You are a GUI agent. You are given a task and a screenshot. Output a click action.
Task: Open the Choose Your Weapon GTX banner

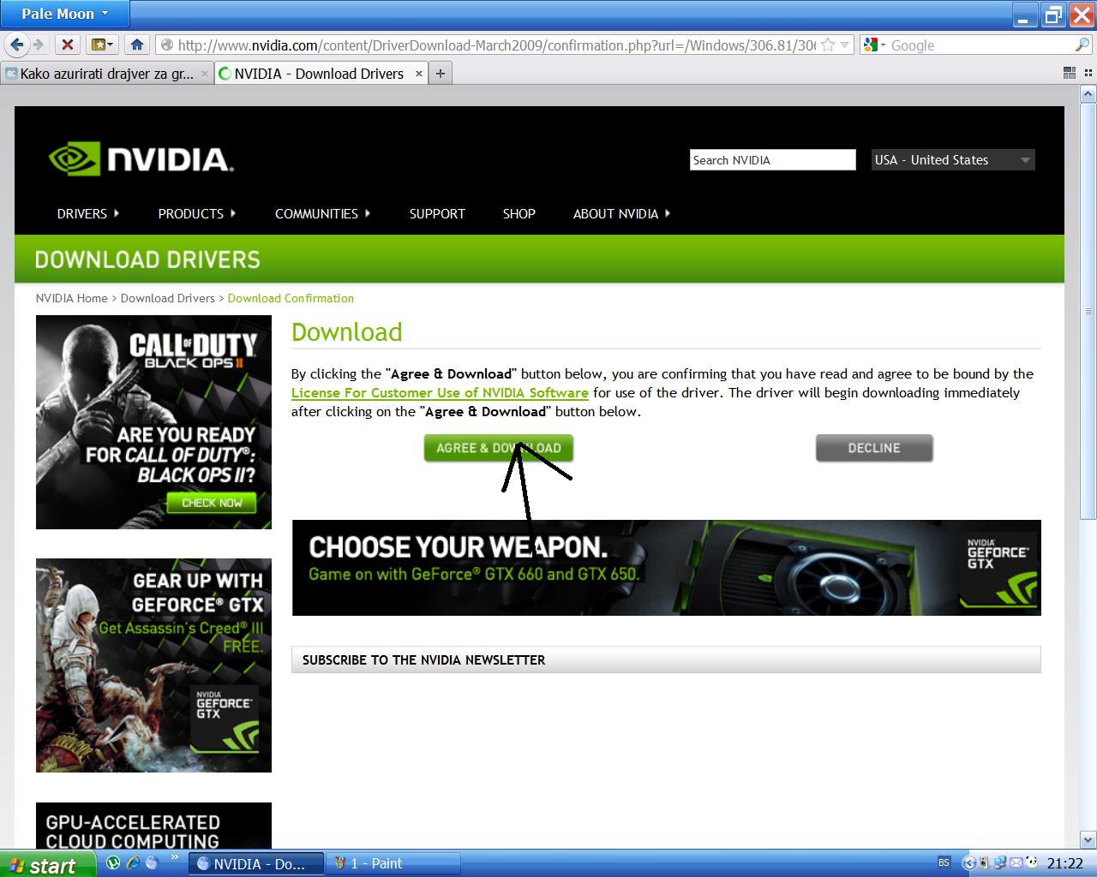tap(667, 568)
